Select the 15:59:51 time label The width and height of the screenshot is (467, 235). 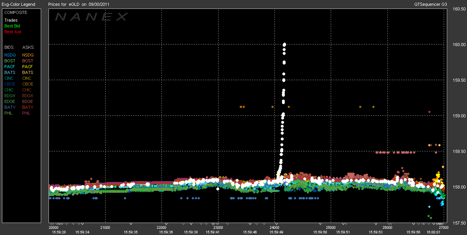(x=343, y=232)
